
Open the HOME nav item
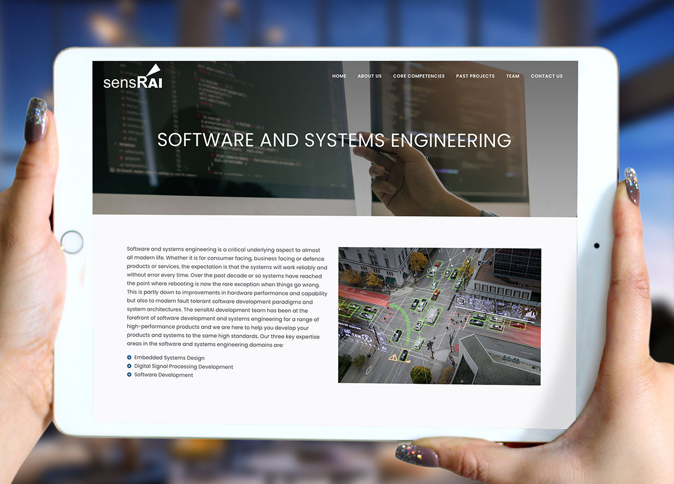coord(339,76)
